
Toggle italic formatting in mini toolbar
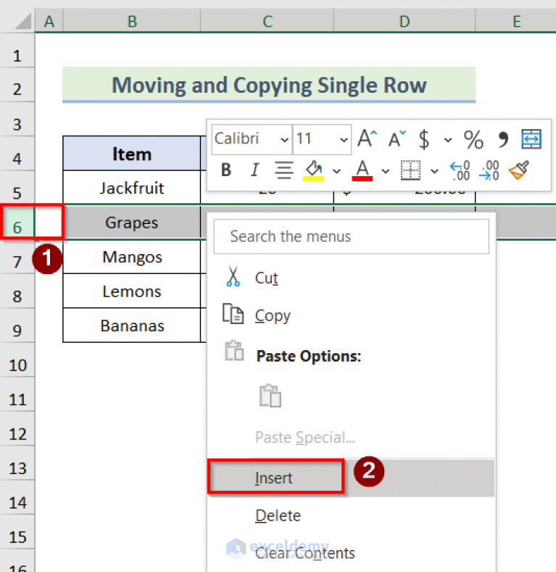254,170
